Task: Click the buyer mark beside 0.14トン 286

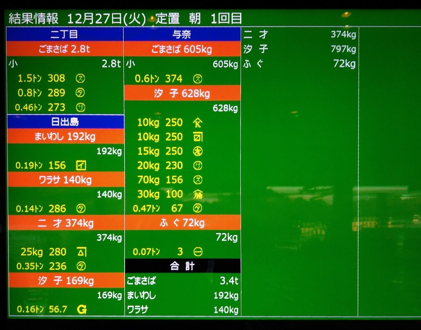Action: [81, 209]
